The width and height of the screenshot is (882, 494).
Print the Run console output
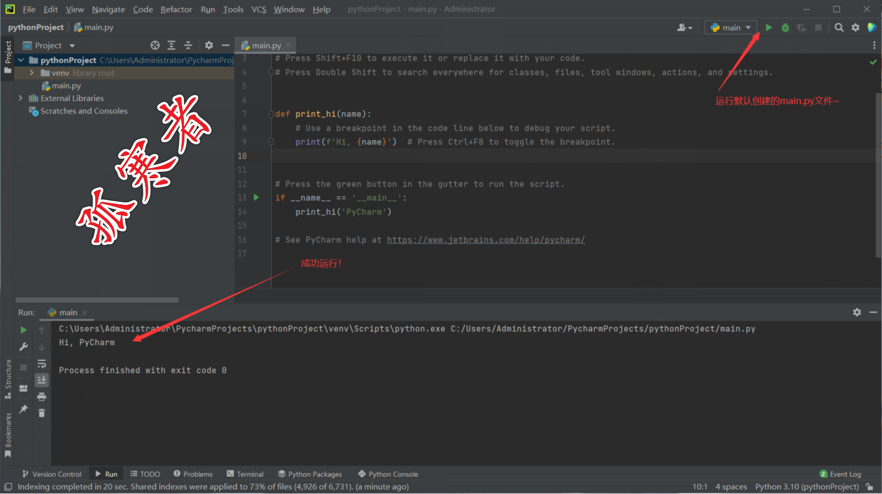click(42, 397)
